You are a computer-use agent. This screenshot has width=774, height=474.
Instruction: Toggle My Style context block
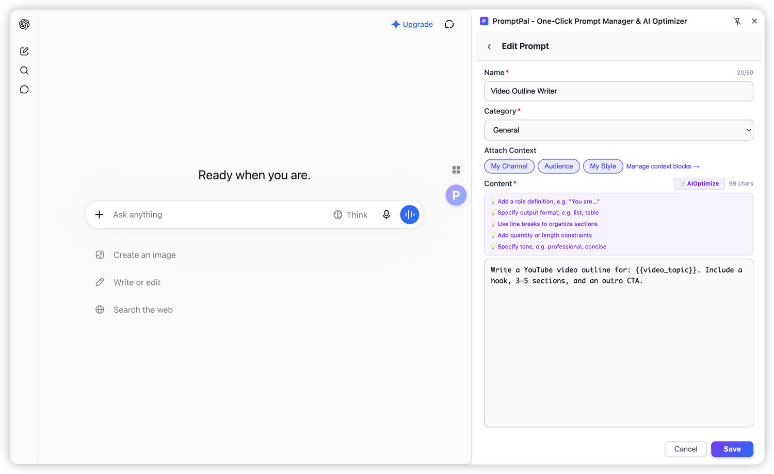pyautogui.click(x=603, y=166)
